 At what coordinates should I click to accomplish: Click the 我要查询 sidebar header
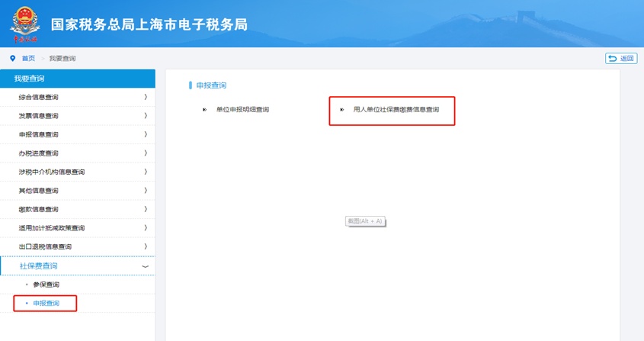point(78,79)
